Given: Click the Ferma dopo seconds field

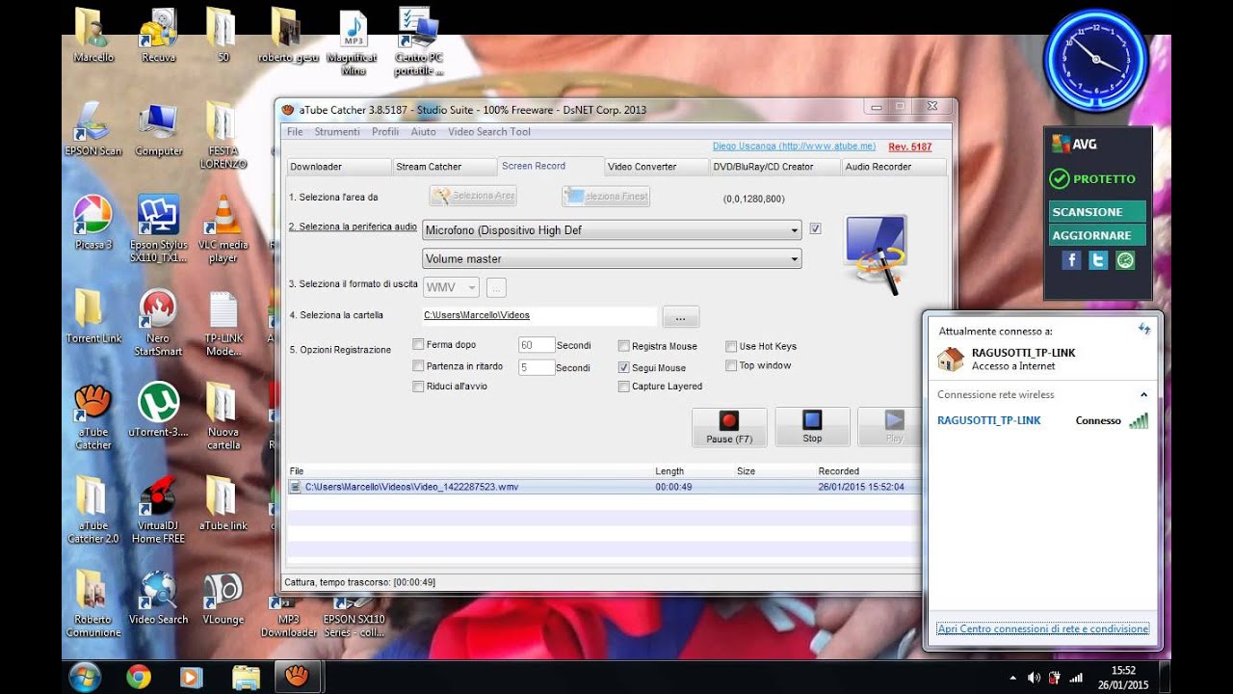Looking at the screenshot, I should tap(537, 345).
